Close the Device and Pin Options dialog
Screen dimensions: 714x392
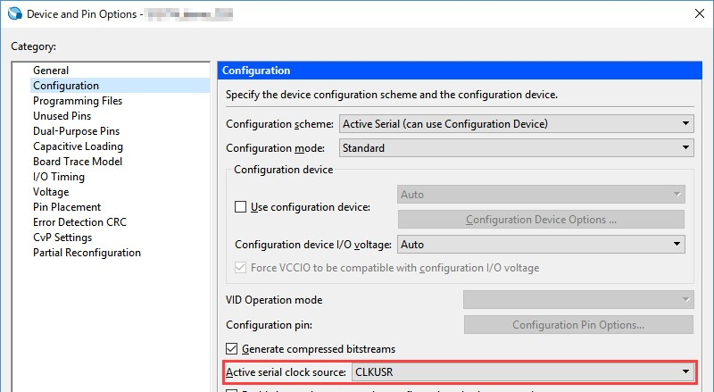[695, 14]
